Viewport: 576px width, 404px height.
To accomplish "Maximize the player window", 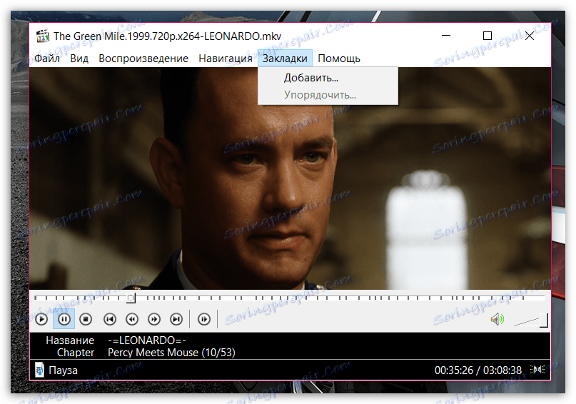I will point(487,36).
